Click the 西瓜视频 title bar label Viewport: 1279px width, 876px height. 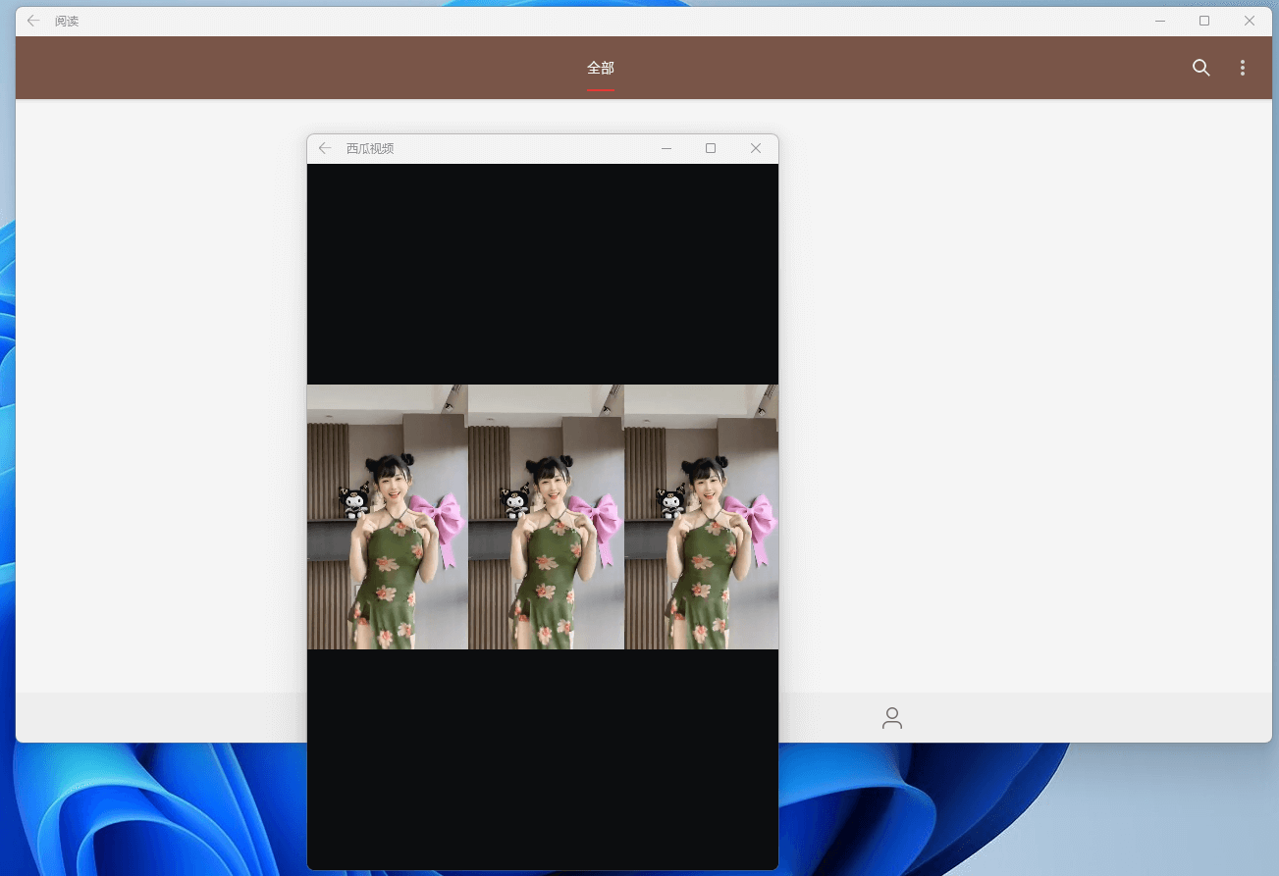pyautogui.click(x=369, y=148)
